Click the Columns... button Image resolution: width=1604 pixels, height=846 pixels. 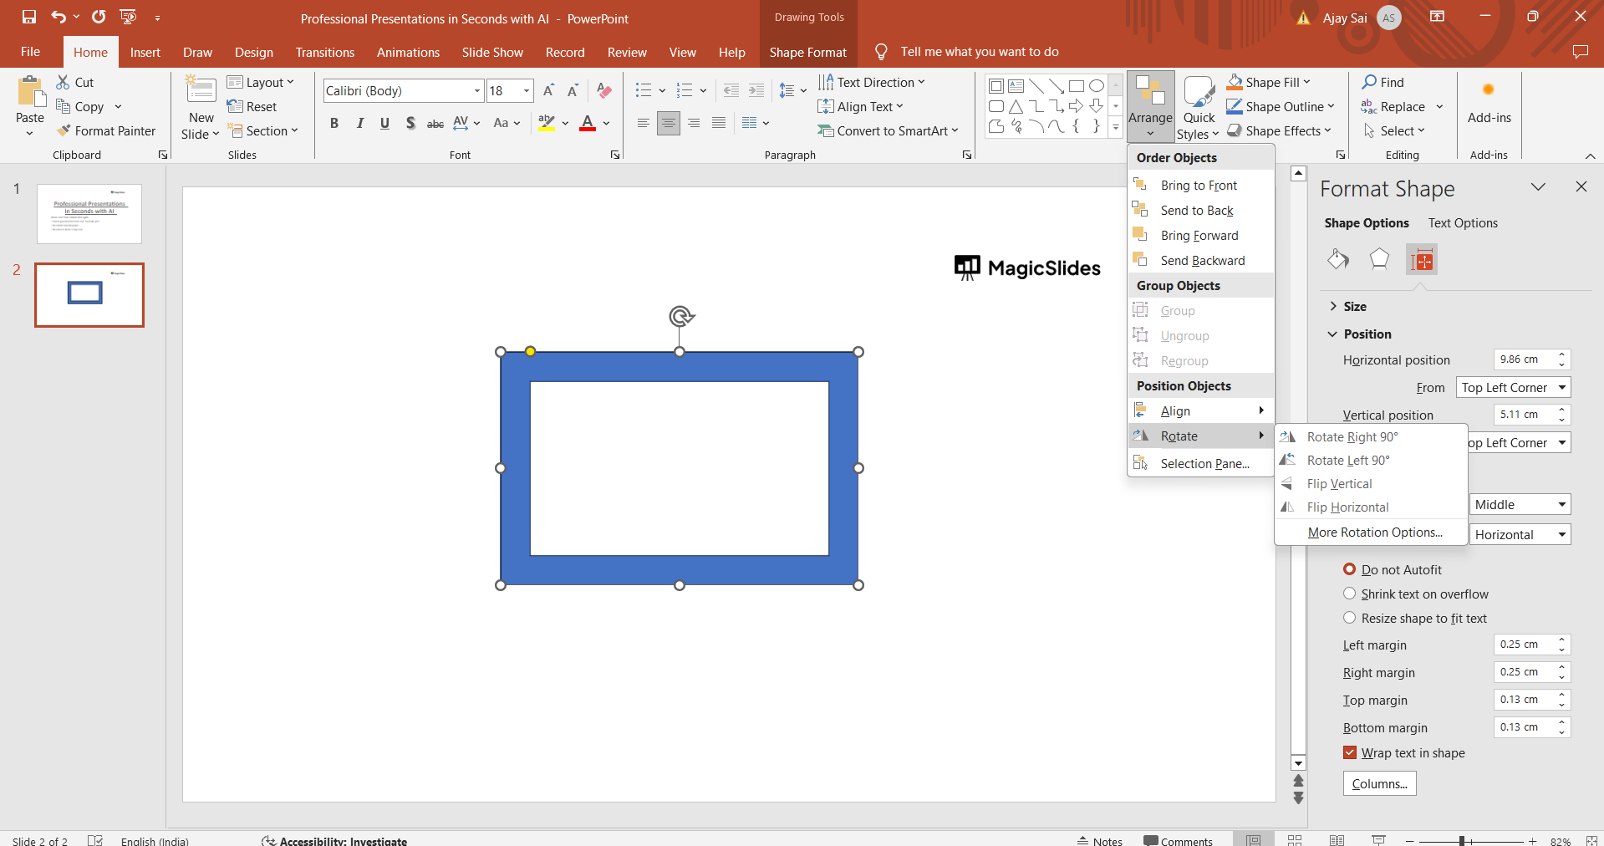coord(1379,783)
